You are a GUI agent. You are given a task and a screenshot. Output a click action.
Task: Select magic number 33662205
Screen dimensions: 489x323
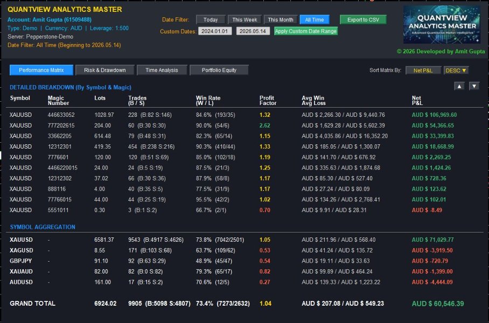coord(60,136)
